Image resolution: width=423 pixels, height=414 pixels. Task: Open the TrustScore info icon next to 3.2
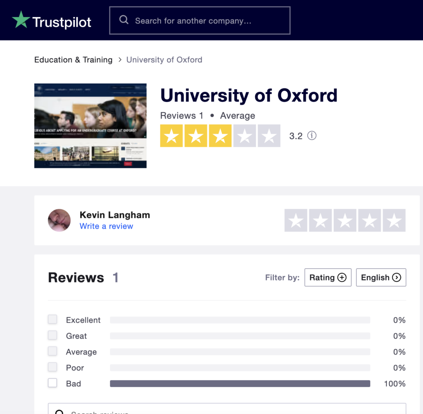(x=312, y=136)
